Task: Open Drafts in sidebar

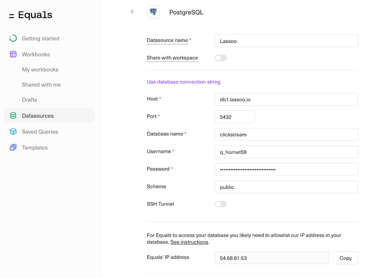Action: point(29,100)
